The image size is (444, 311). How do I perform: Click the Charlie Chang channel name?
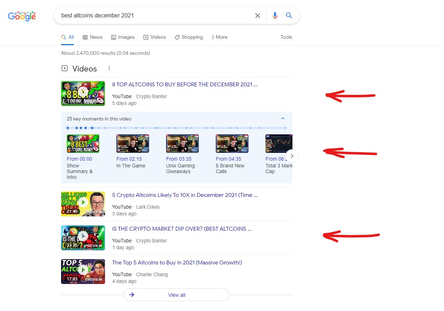coord(152,274)
